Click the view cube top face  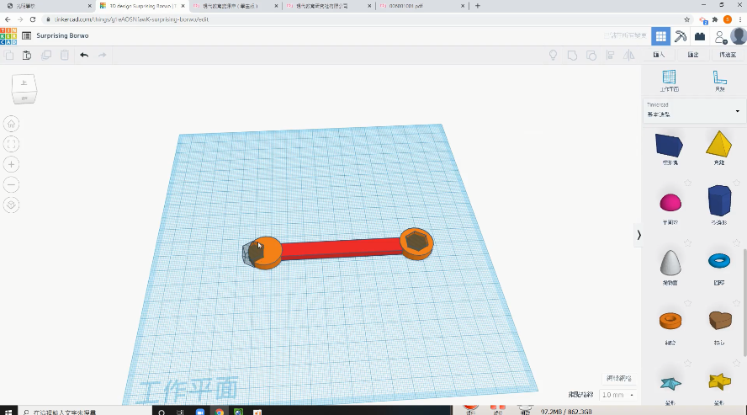(x=24, y=83)
